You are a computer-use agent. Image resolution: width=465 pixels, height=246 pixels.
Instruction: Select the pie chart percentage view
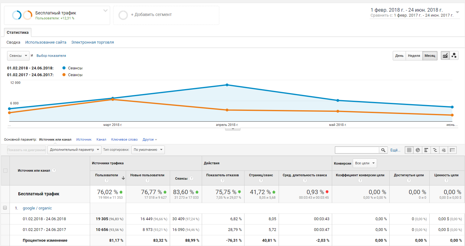click(418, 150)
